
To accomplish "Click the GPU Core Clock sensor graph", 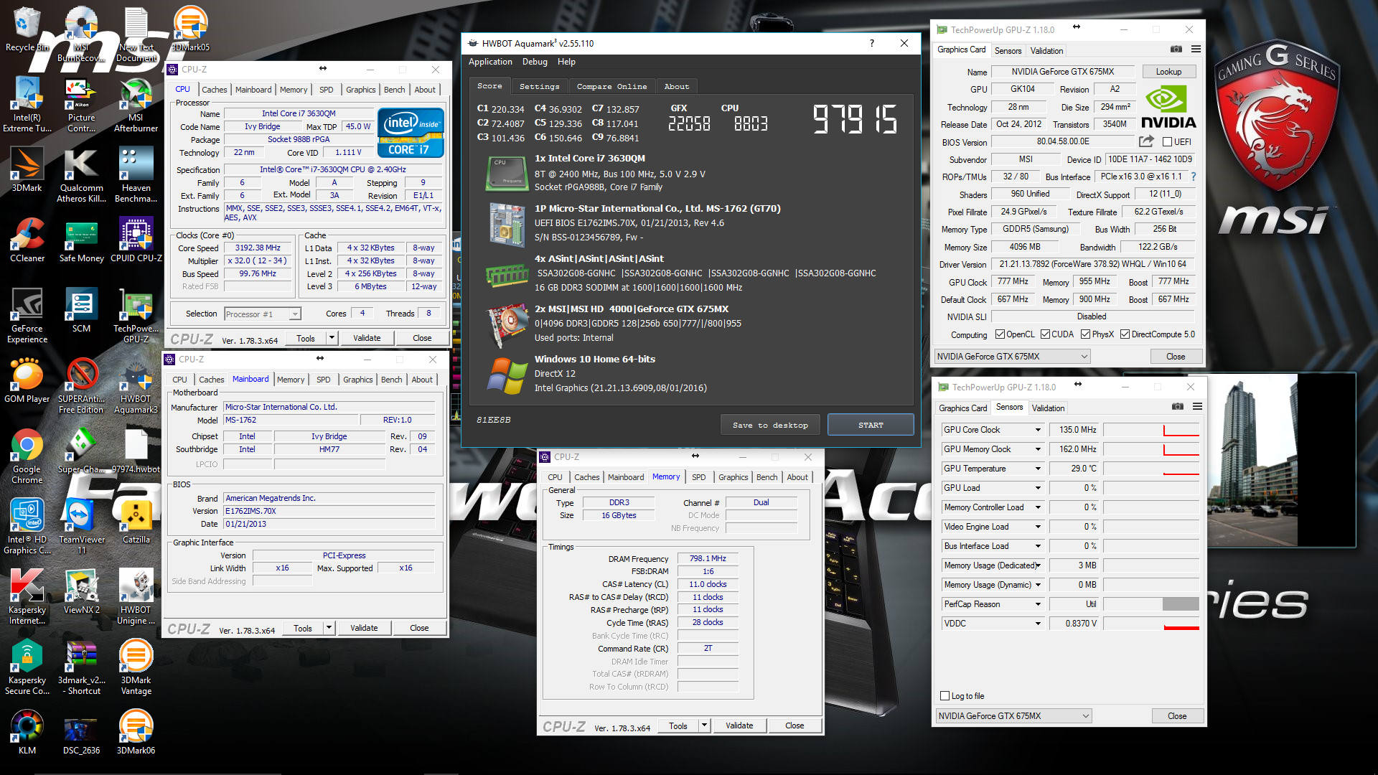I will coord(1151,430).
